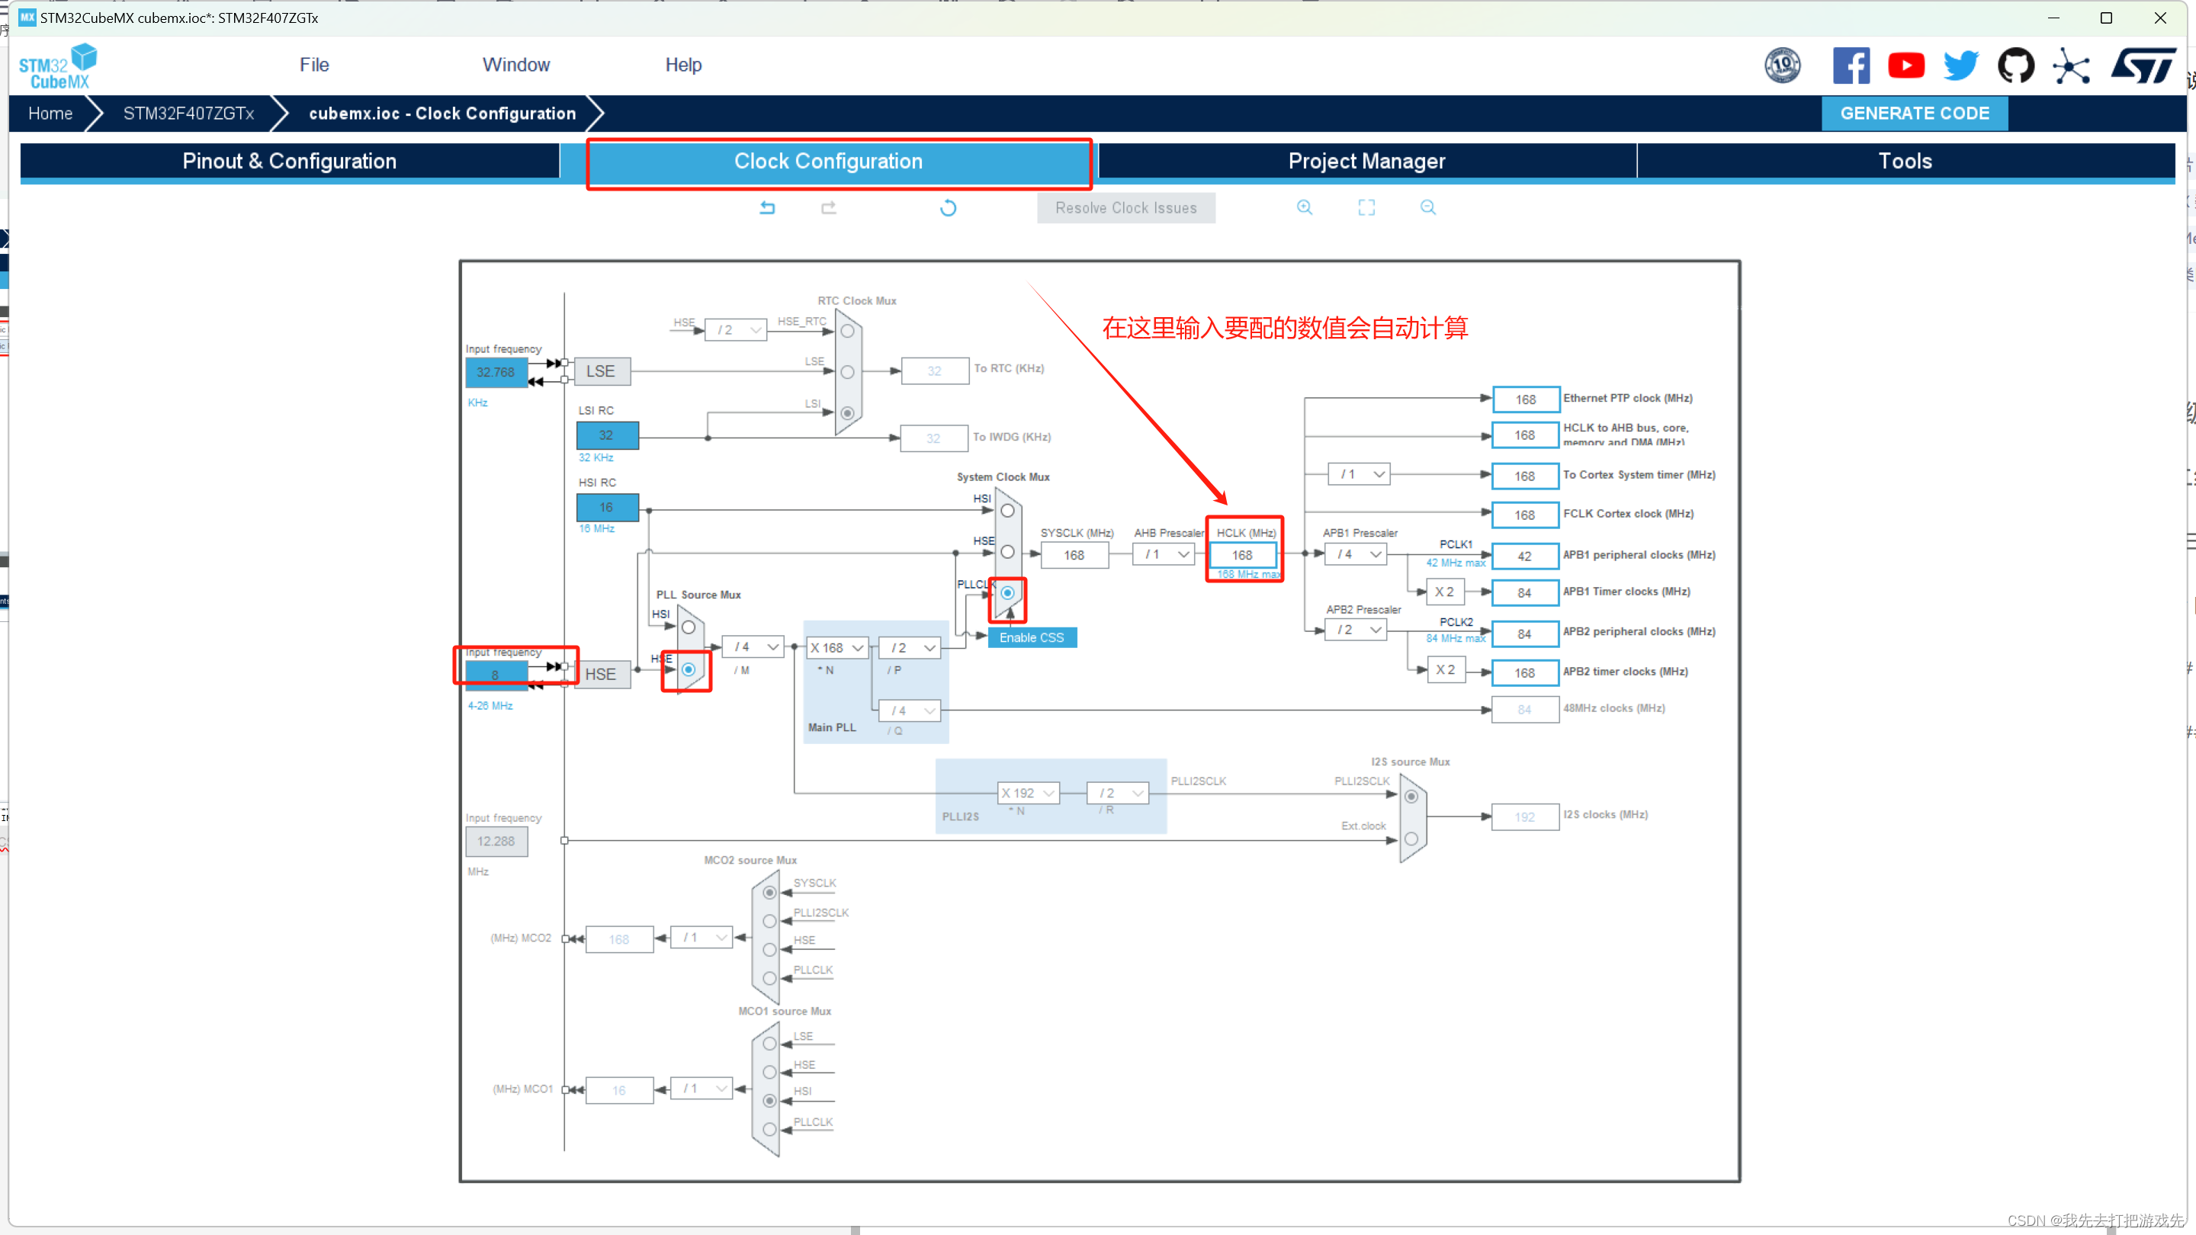
Task: Click the redo arrow icon
Action: tap(828, 208)
